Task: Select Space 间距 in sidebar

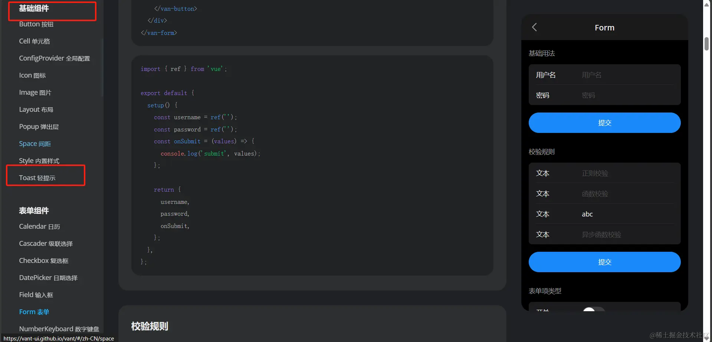Action: [35, 144]
